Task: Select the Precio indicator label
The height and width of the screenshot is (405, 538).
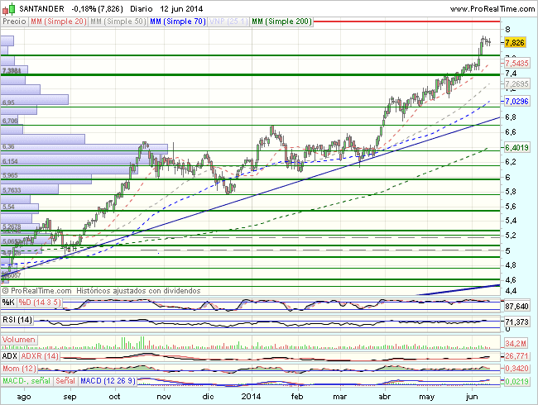Action: (x=14, y=21)
